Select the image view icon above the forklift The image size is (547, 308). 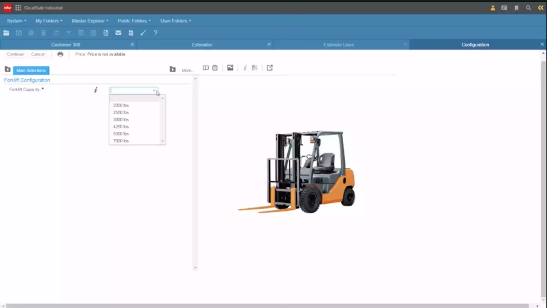pyautogui.click(x=230, y=68)
